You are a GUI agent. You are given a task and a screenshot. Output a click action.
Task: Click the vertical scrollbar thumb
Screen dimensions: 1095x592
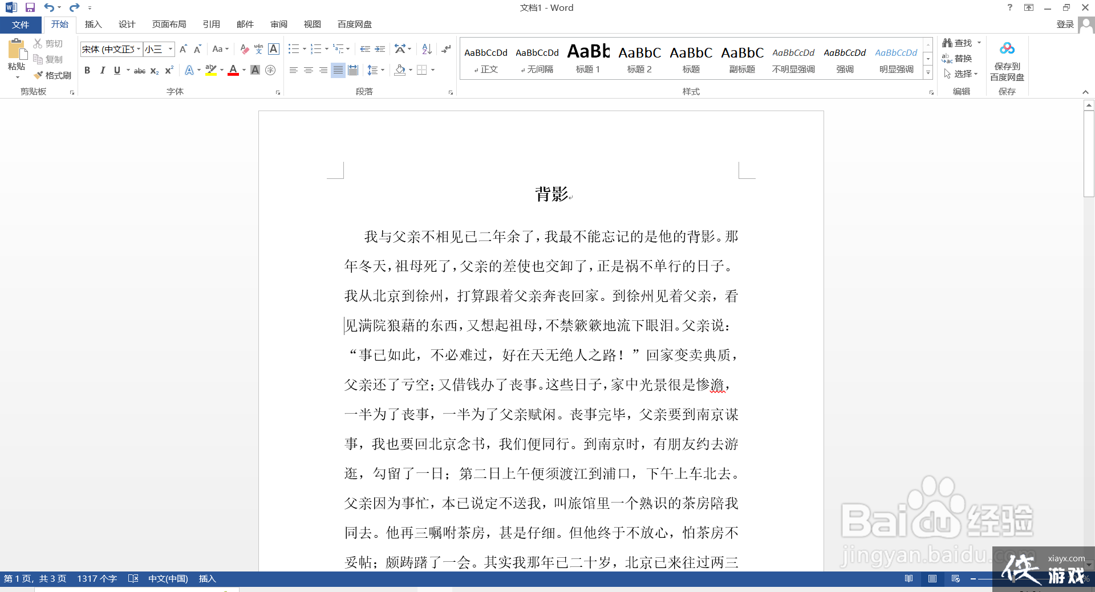(1089, 154)
